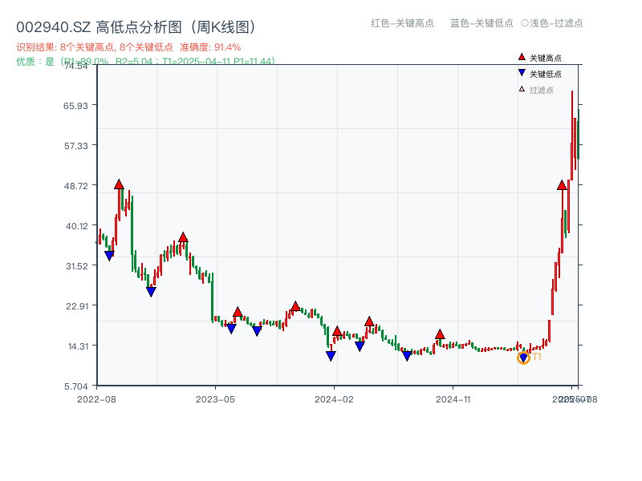Click the 2023-05 x-axis date label

[x=215, y=399]
